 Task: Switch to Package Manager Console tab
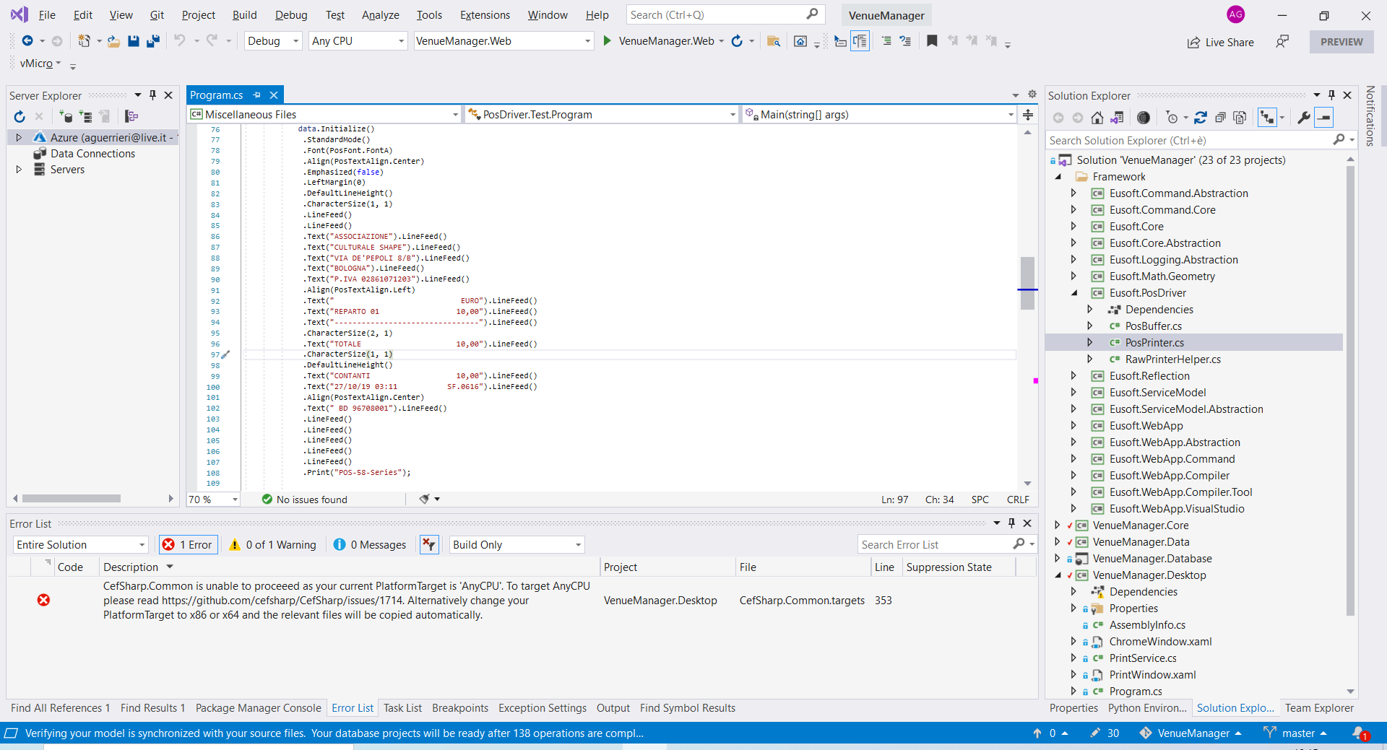click(x=258, y=708)
